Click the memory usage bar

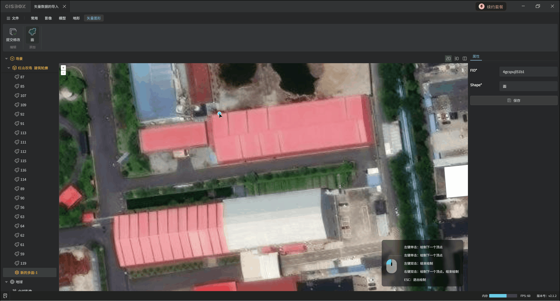[503, 296]
